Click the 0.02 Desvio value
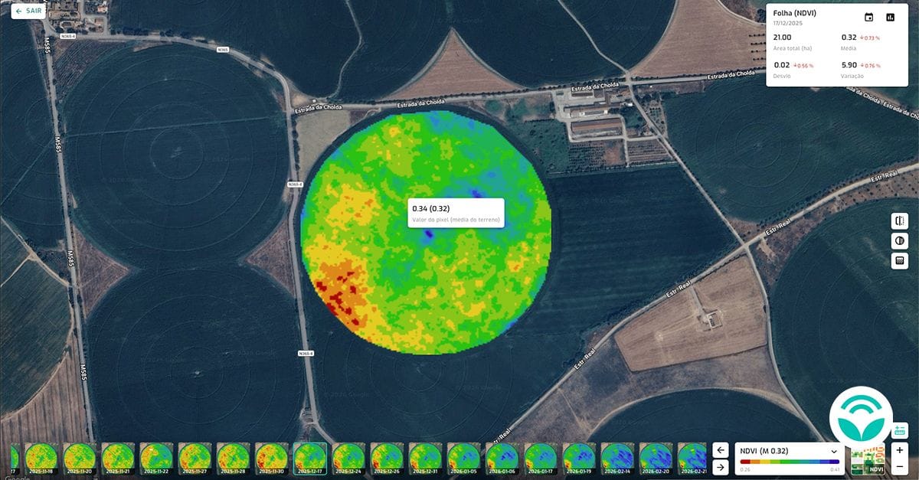Image resolution: width=919 pixels, height=480 pixels. [x=781, y=65]
